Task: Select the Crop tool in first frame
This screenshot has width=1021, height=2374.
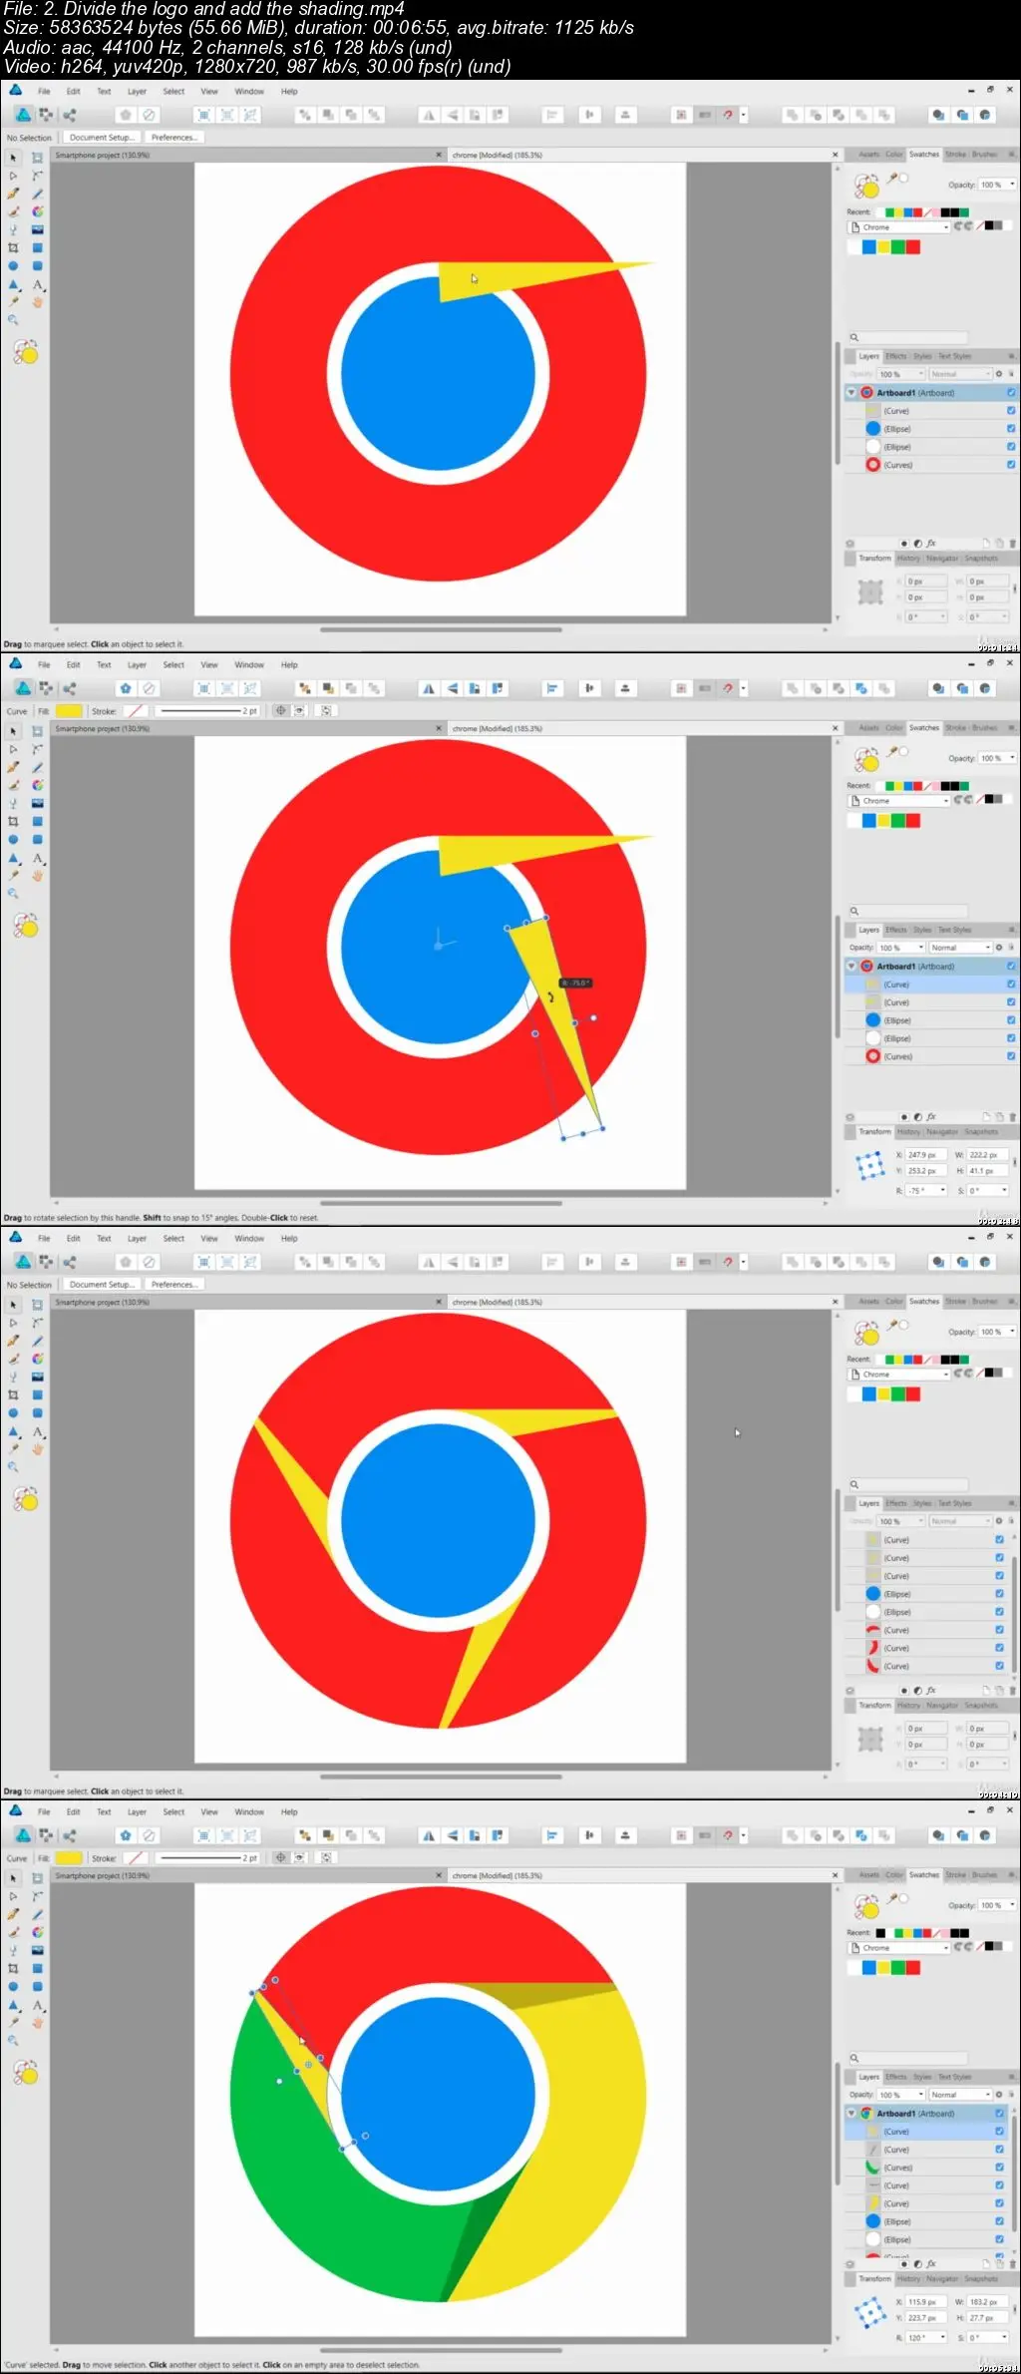Action: 13,247
